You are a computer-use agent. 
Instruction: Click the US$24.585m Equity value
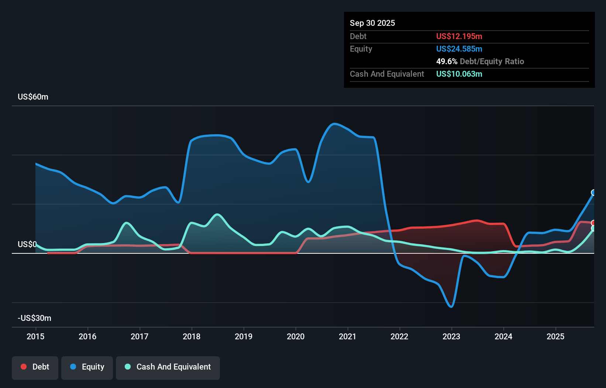coord(459,49)
